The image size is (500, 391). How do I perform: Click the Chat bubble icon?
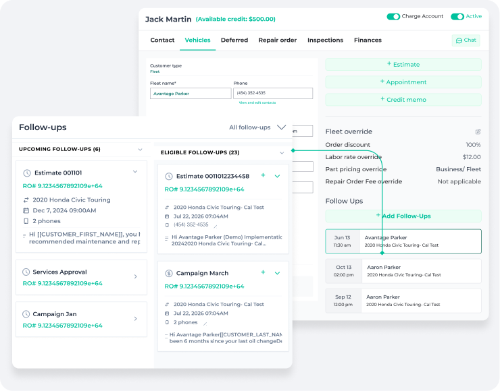[459, 40]
